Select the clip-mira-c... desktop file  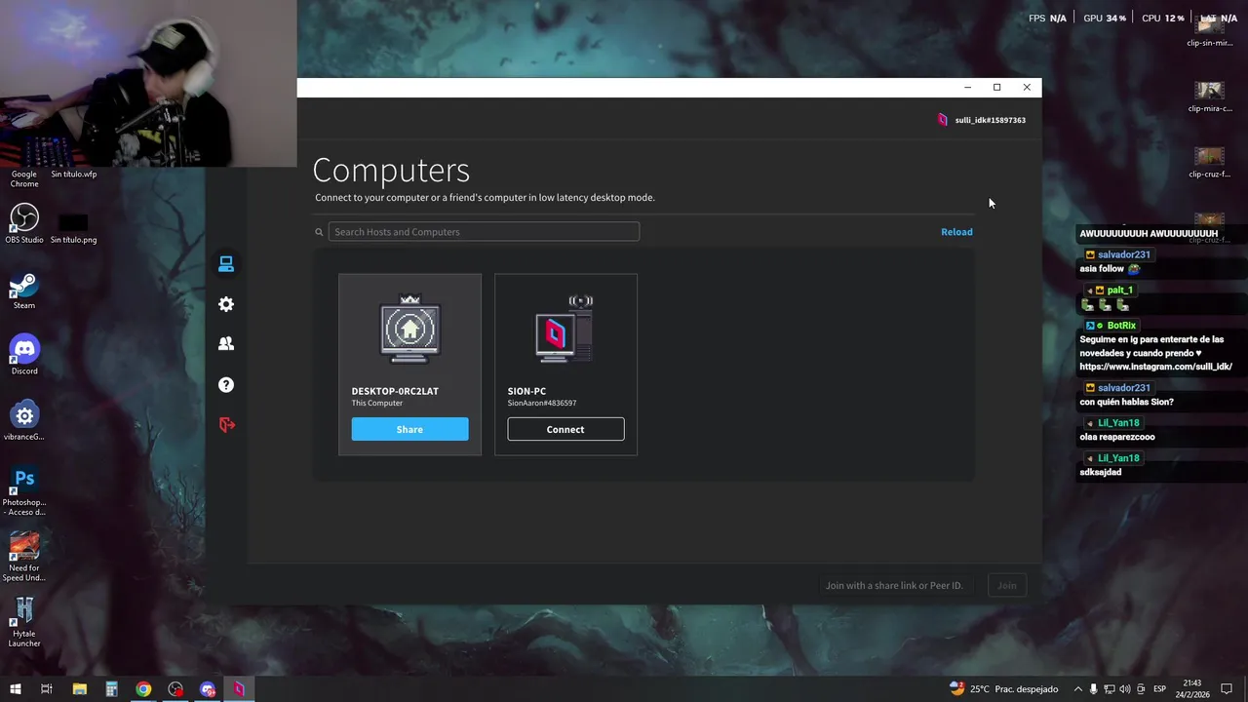pyautogui.click(x=1210, y=97)
